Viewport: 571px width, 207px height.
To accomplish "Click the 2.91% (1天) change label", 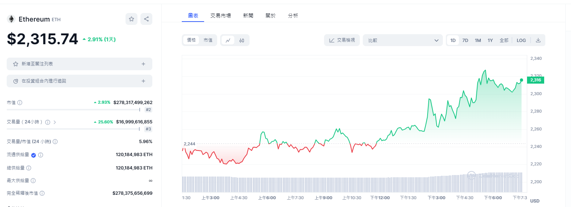I will coord(99,39).
